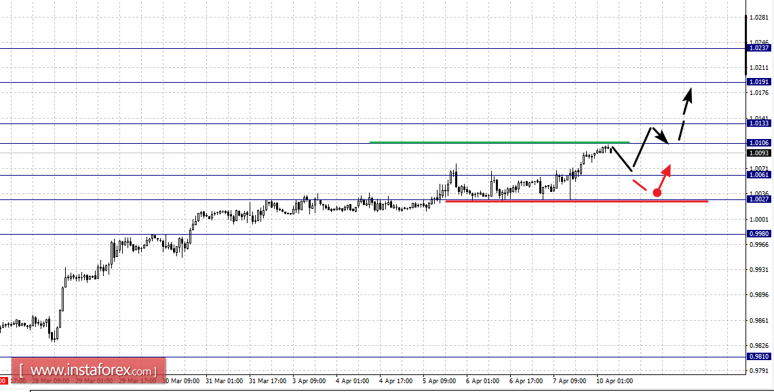Click the 31 Mar 01:00 time label
This screenshot has height=392, width=774.
(x=225, y=381)
